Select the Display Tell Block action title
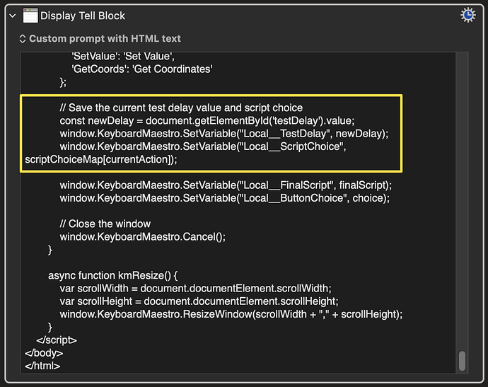The height and width of the screenshot is (387, 488). click(x=83, y=16)
